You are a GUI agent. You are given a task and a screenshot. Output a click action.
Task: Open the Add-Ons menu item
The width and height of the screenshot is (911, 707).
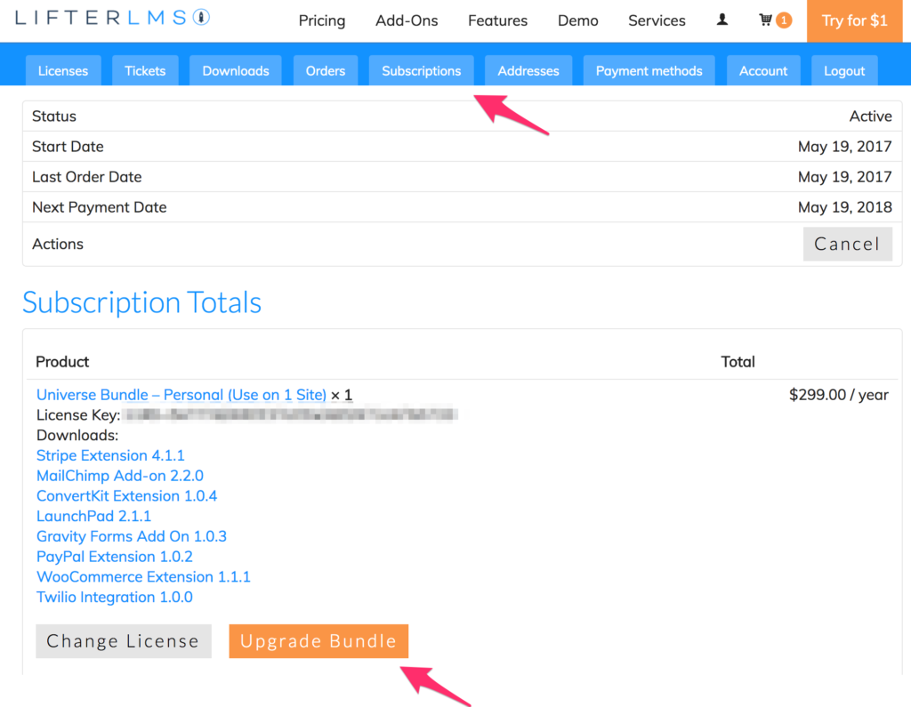click(x=407, y=21)
